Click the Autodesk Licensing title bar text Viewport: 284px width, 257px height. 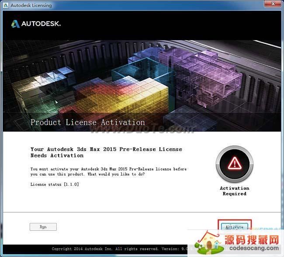point(31,5)
